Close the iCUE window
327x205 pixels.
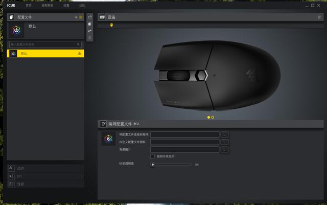319,6
